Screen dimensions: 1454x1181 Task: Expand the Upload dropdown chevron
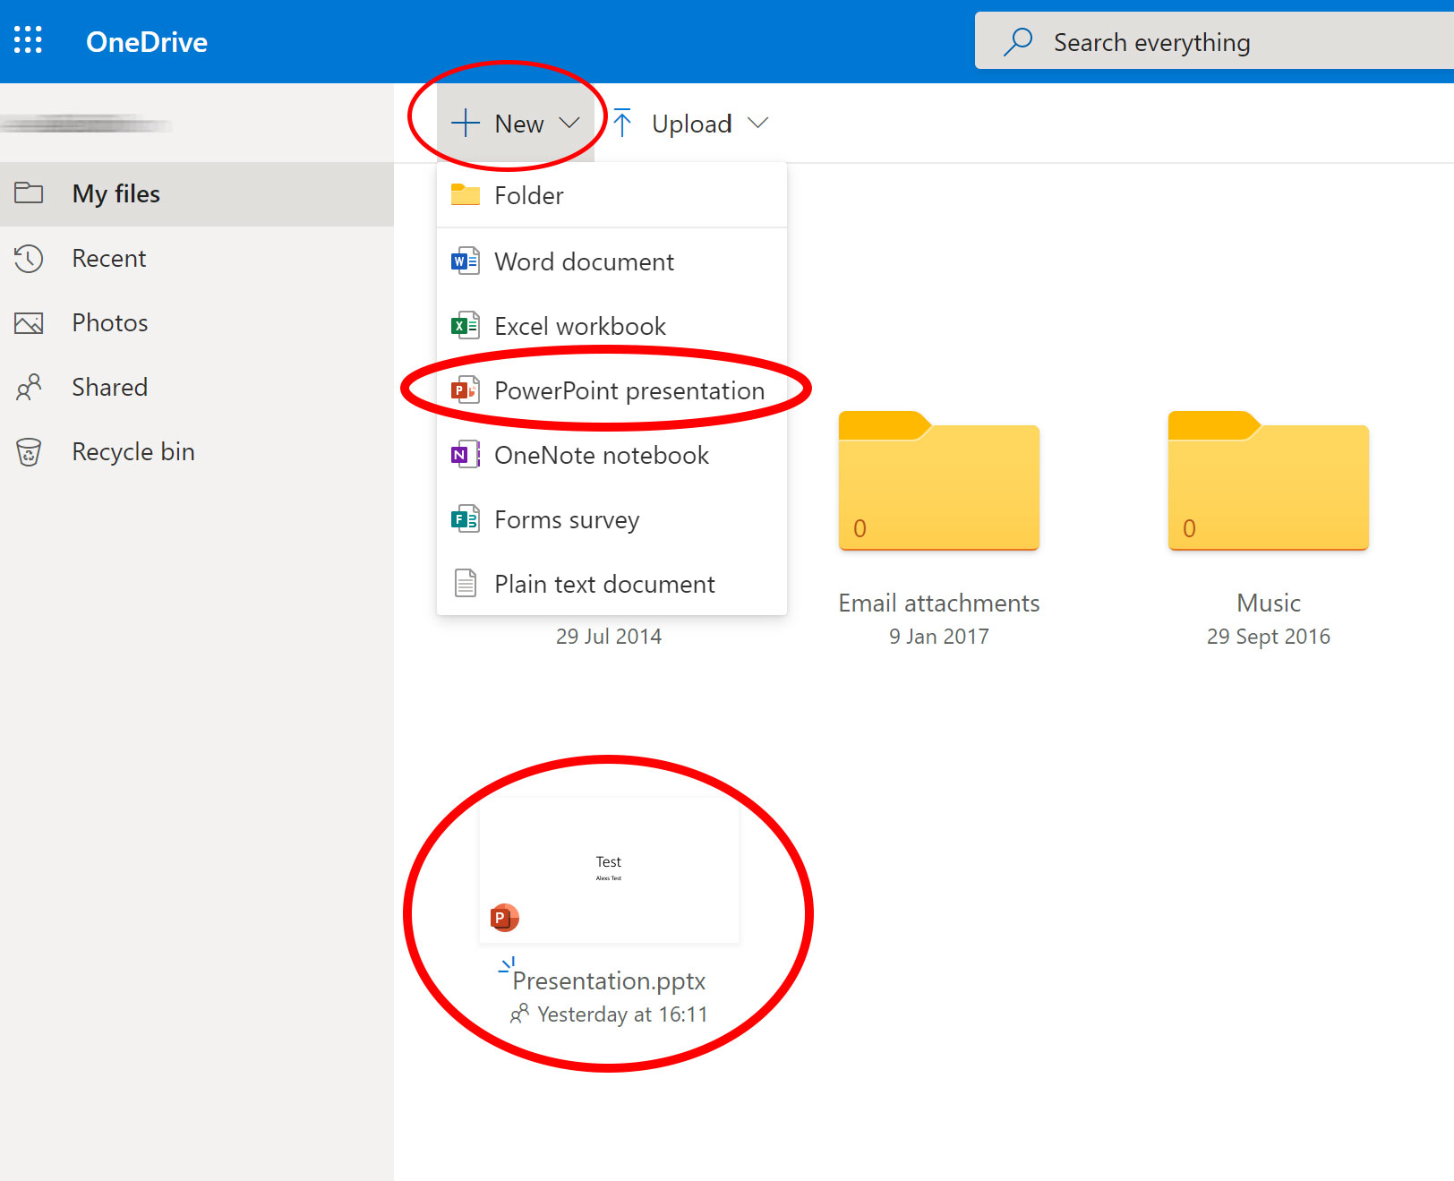click(758, 123)
